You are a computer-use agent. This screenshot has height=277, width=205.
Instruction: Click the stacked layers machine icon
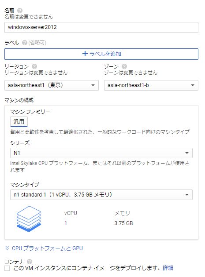coord(29,219)
